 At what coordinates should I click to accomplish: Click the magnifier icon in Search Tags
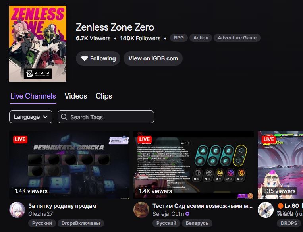[64, 117]
